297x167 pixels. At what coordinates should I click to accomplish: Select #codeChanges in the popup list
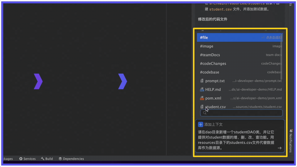click(x=213, y=63)
